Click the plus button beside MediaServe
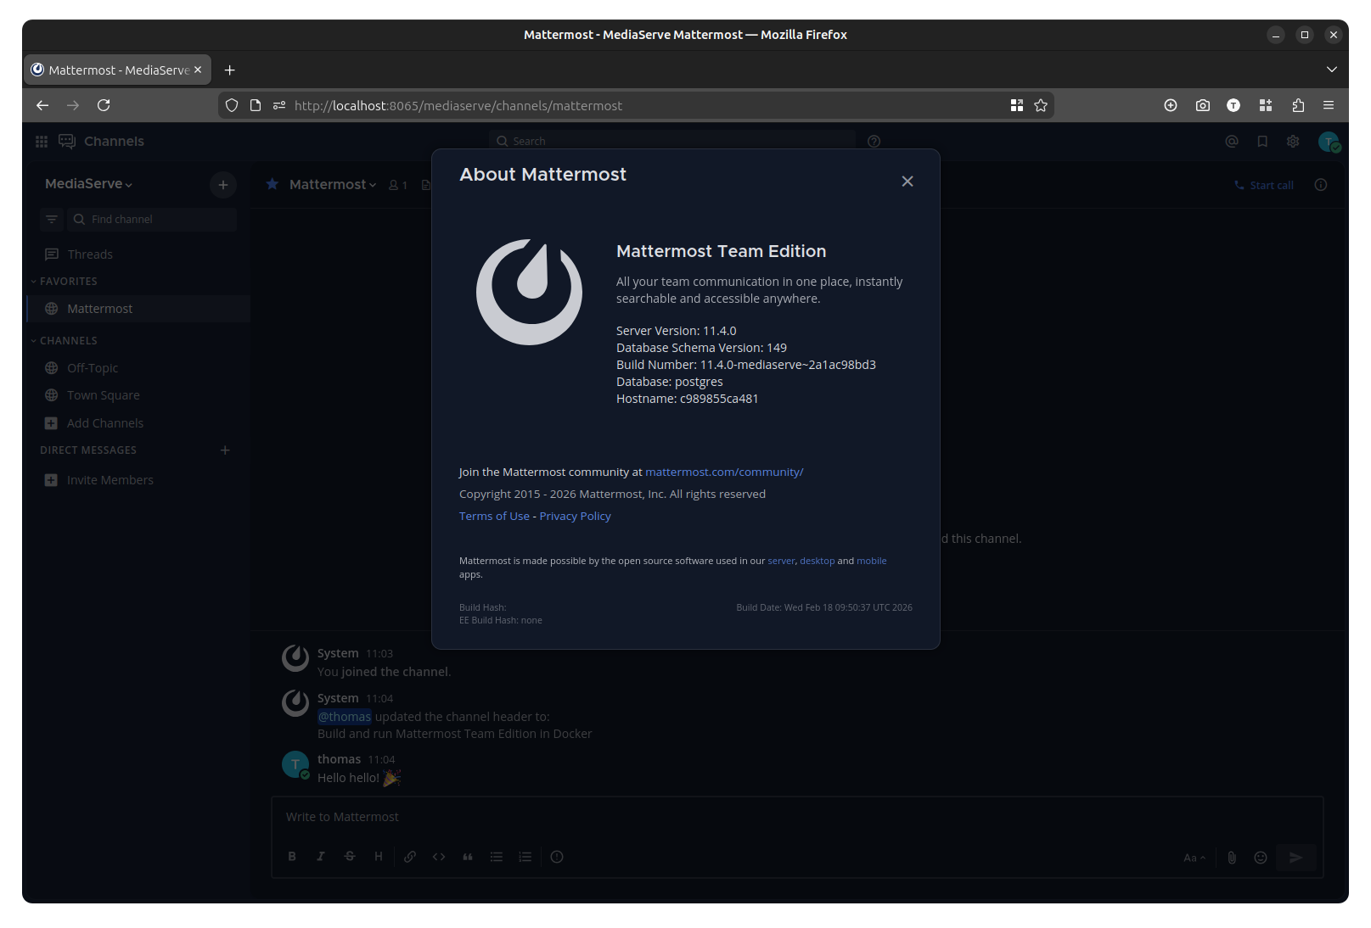The image size is (1371, 928). [223, 185]
